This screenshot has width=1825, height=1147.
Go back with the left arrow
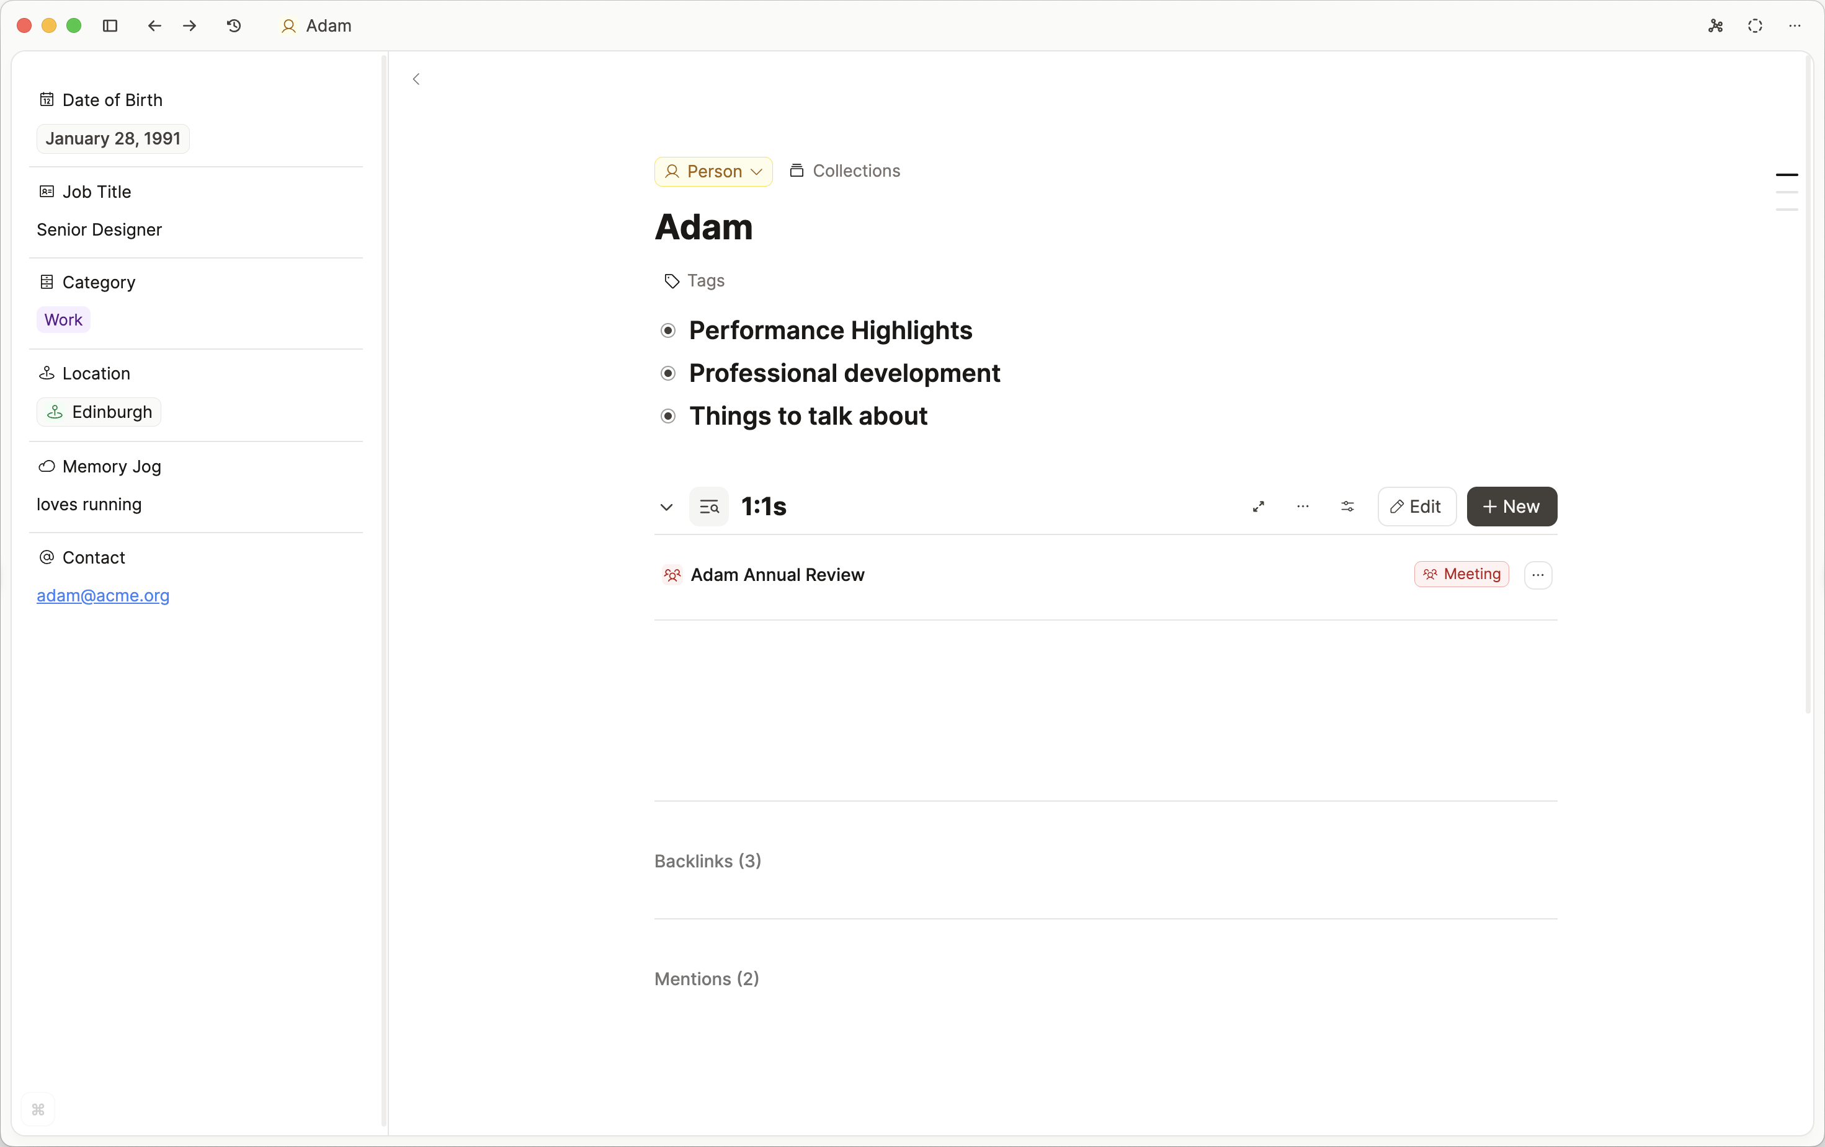click(x=154, y=26)
